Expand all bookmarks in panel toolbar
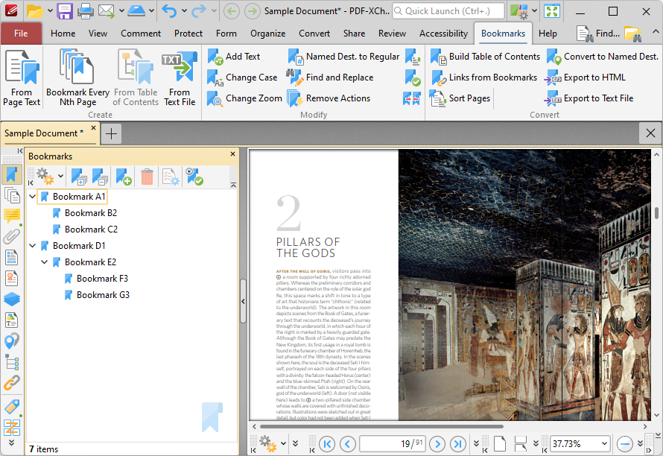Viewport: 663px width, 456px height. [79, 177]
